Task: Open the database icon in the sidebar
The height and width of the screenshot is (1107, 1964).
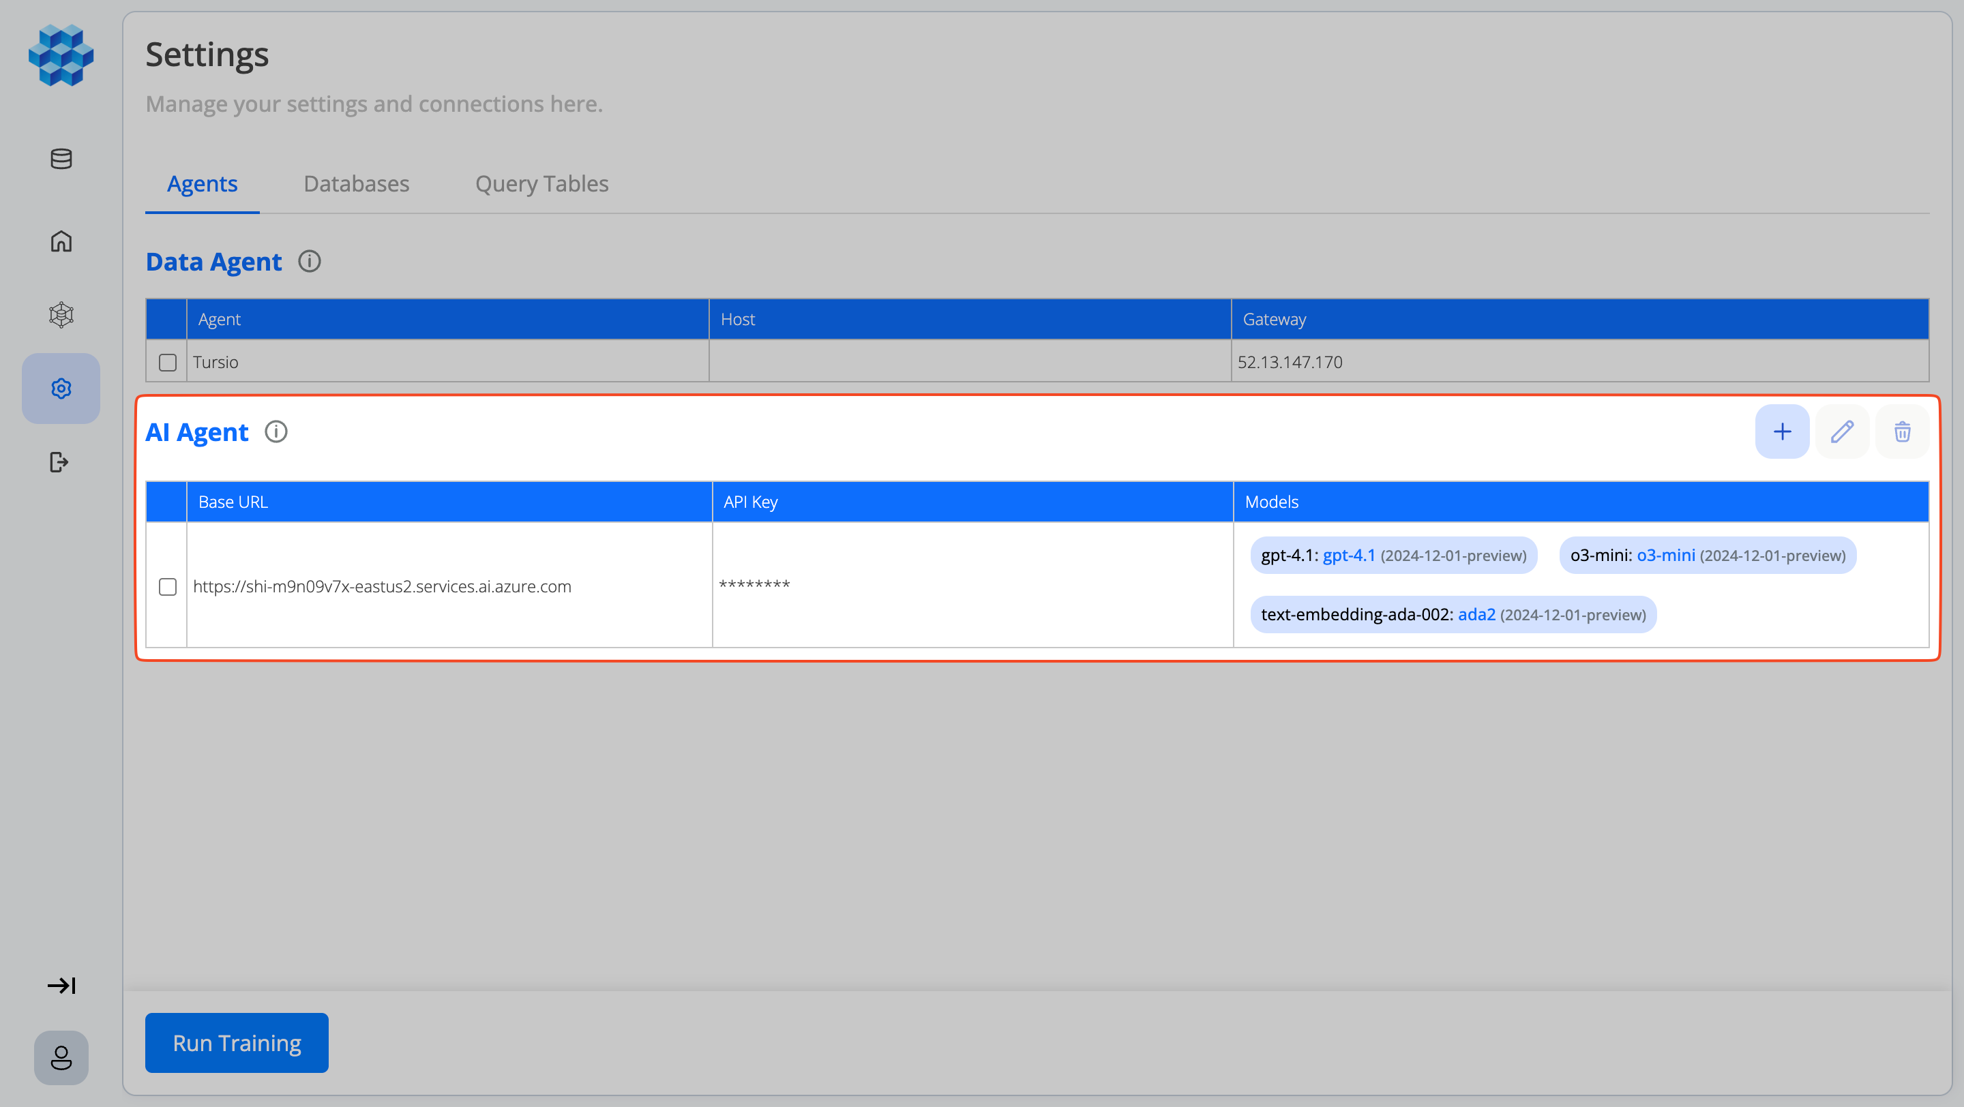Action: coord(60,160)
